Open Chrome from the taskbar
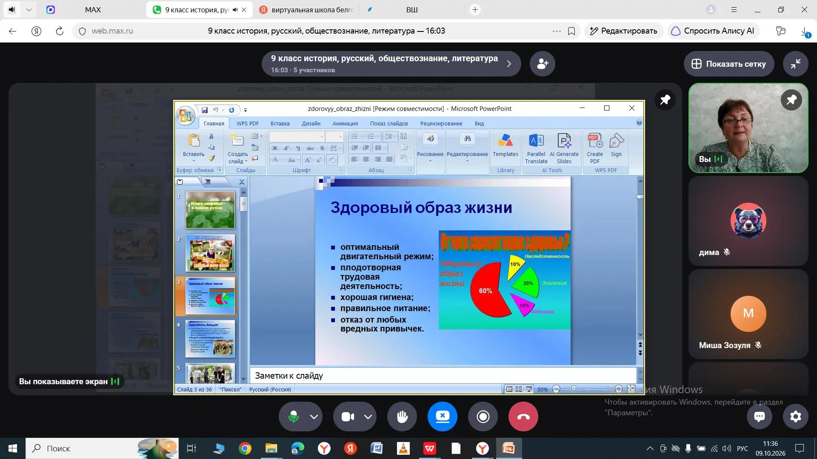 pyautogui.click(x=245, y=448)
